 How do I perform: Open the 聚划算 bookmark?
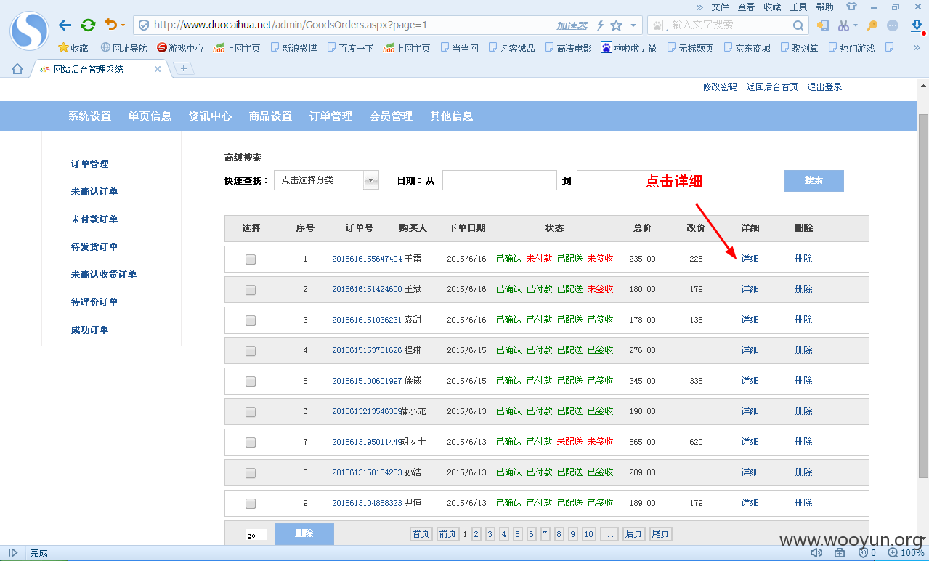pyautogui.click(x=799, y=48)
